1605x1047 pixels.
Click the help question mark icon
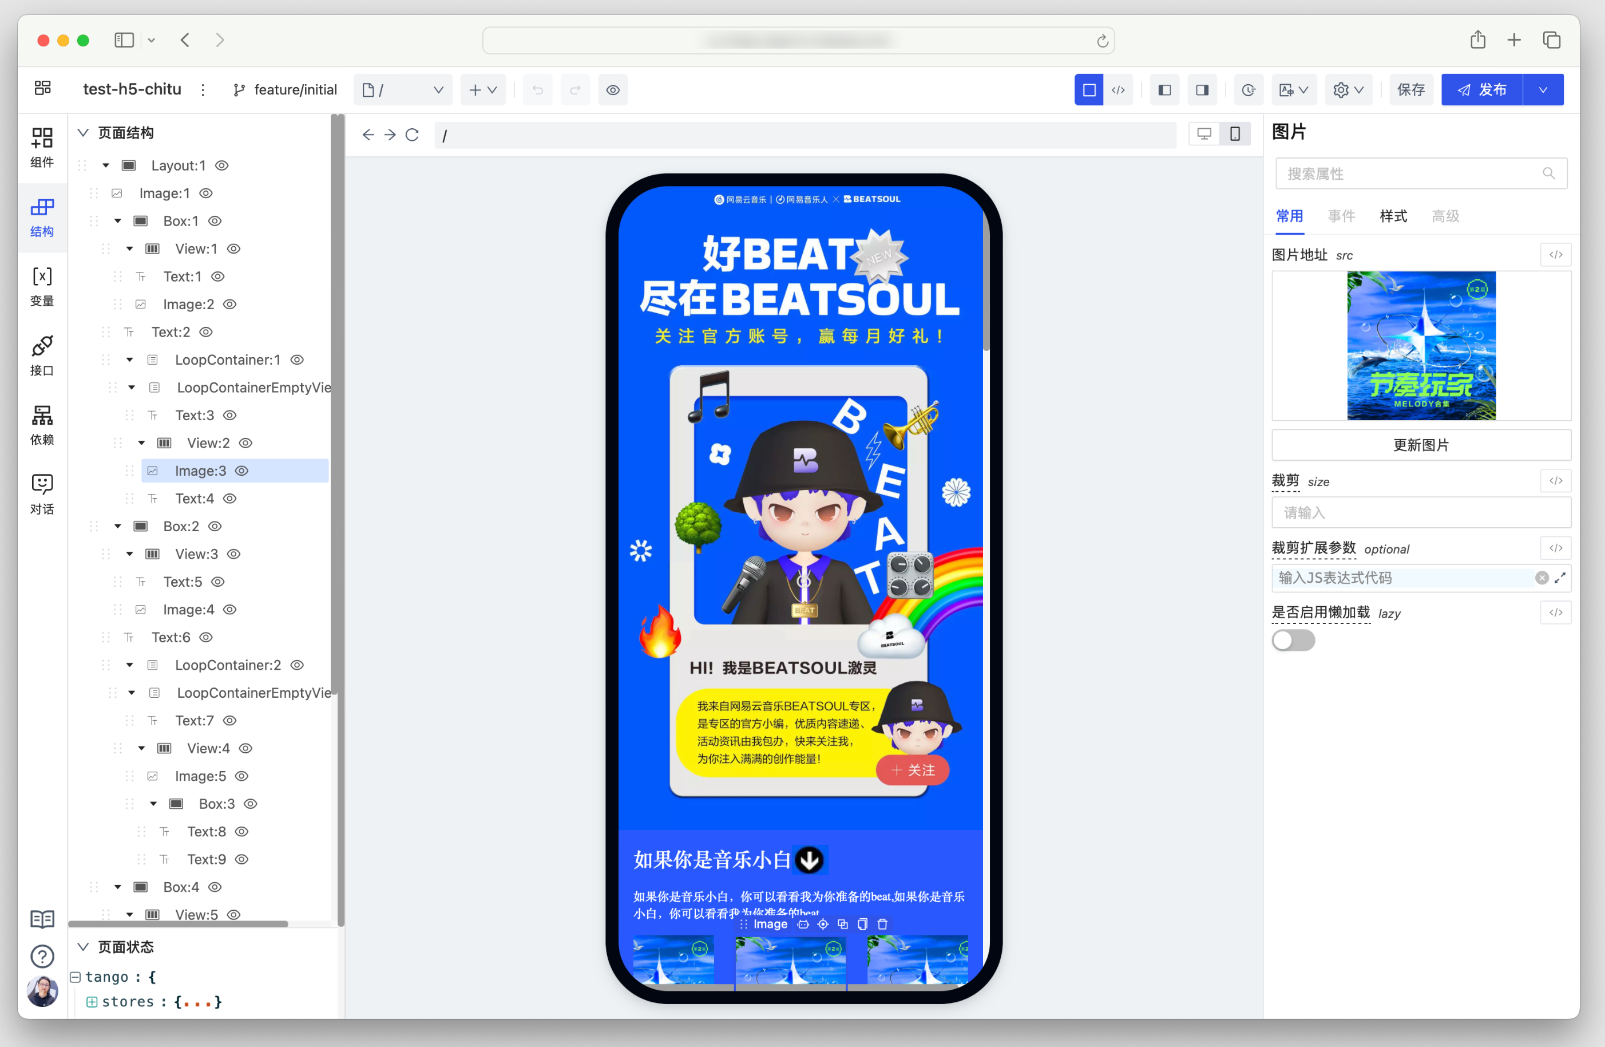coord(42,956)
